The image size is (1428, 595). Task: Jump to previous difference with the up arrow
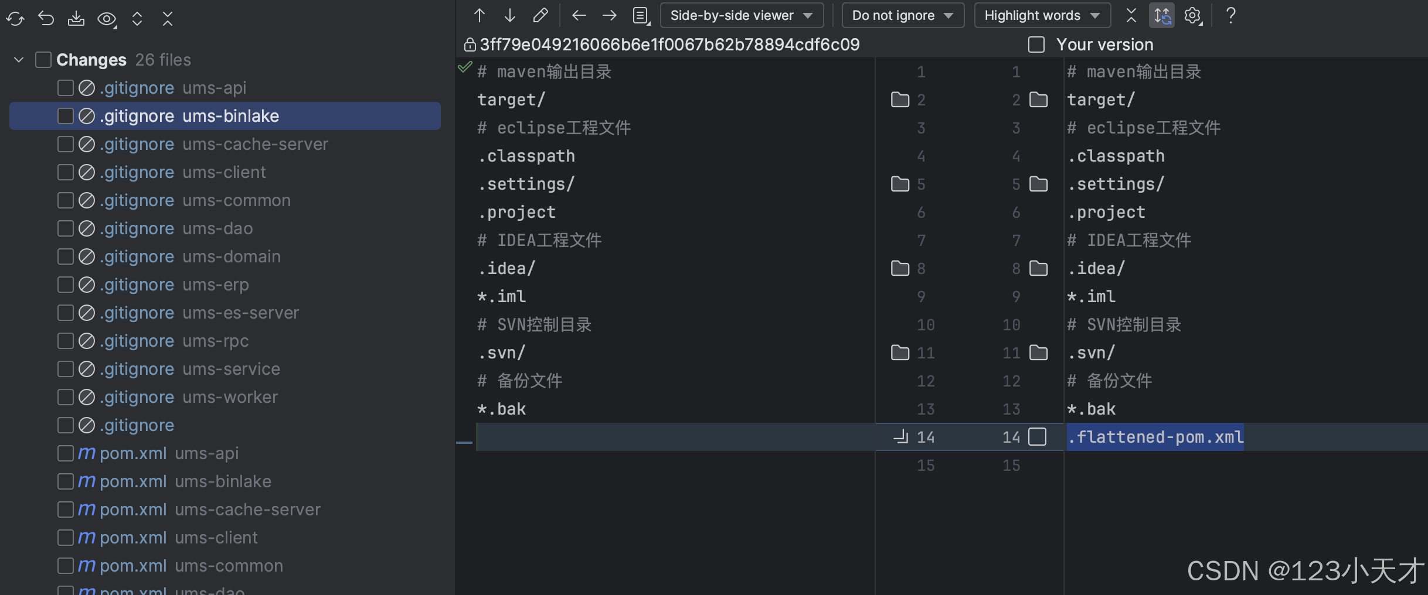(x=479, y=15)
